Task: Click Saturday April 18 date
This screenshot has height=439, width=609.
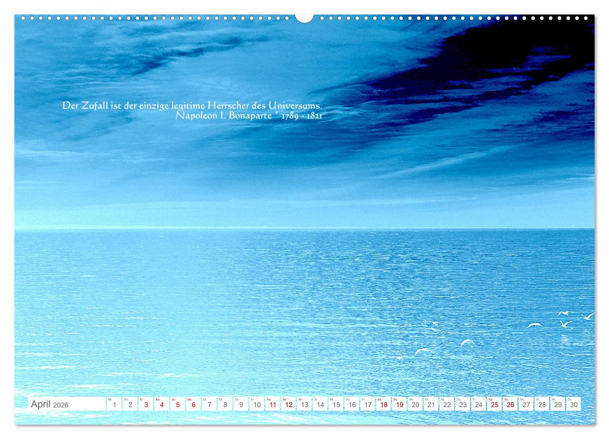Action: click(383, 405)
